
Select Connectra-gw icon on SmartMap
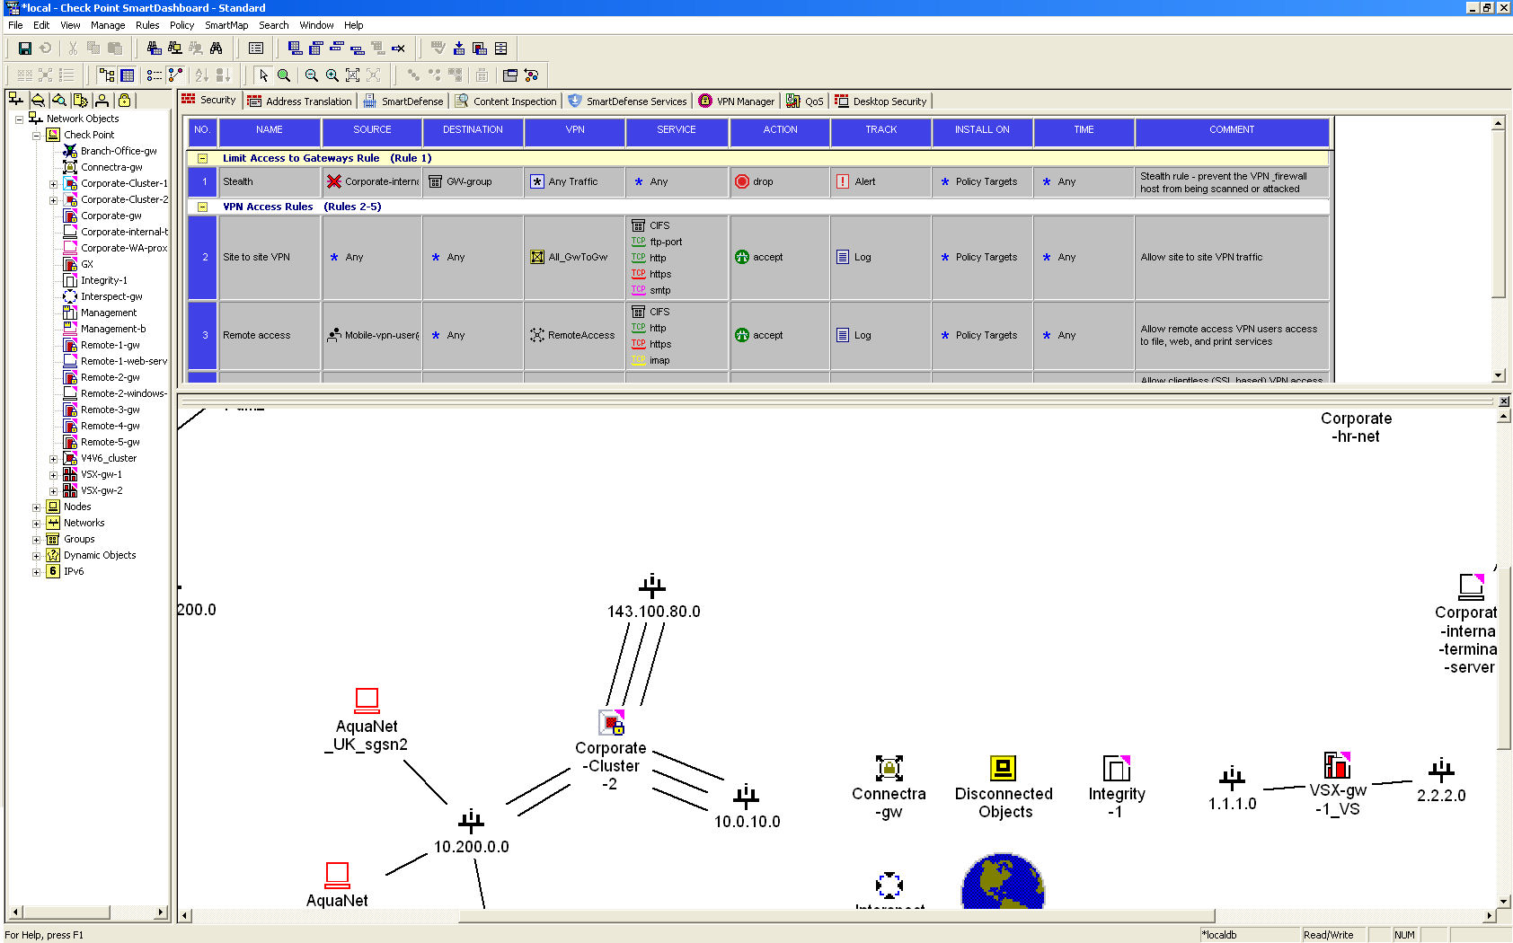889,768
